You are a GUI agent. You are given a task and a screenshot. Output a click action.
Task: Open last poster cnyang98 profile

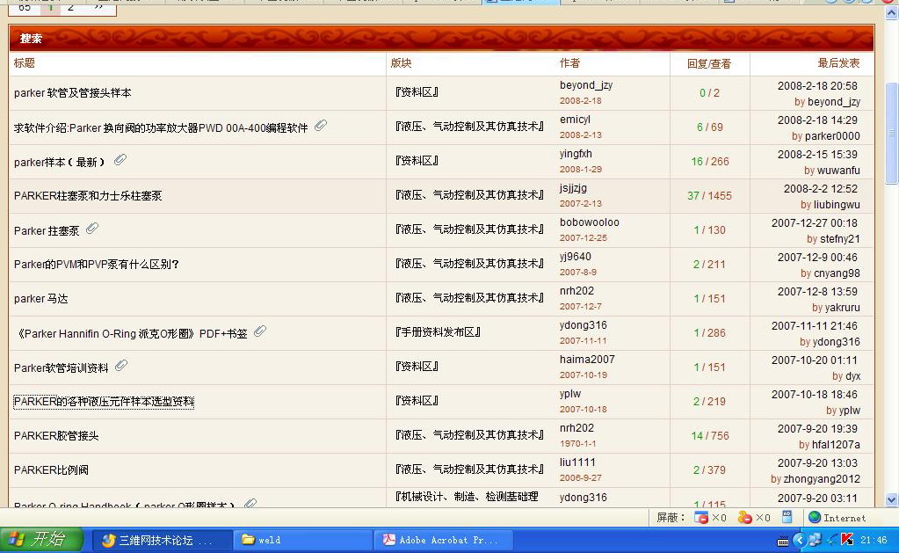pyautogui.click(x=837, y=273)
